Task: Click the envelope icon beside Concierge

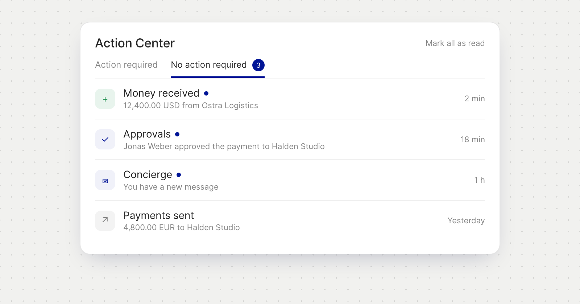Action: 105,180
